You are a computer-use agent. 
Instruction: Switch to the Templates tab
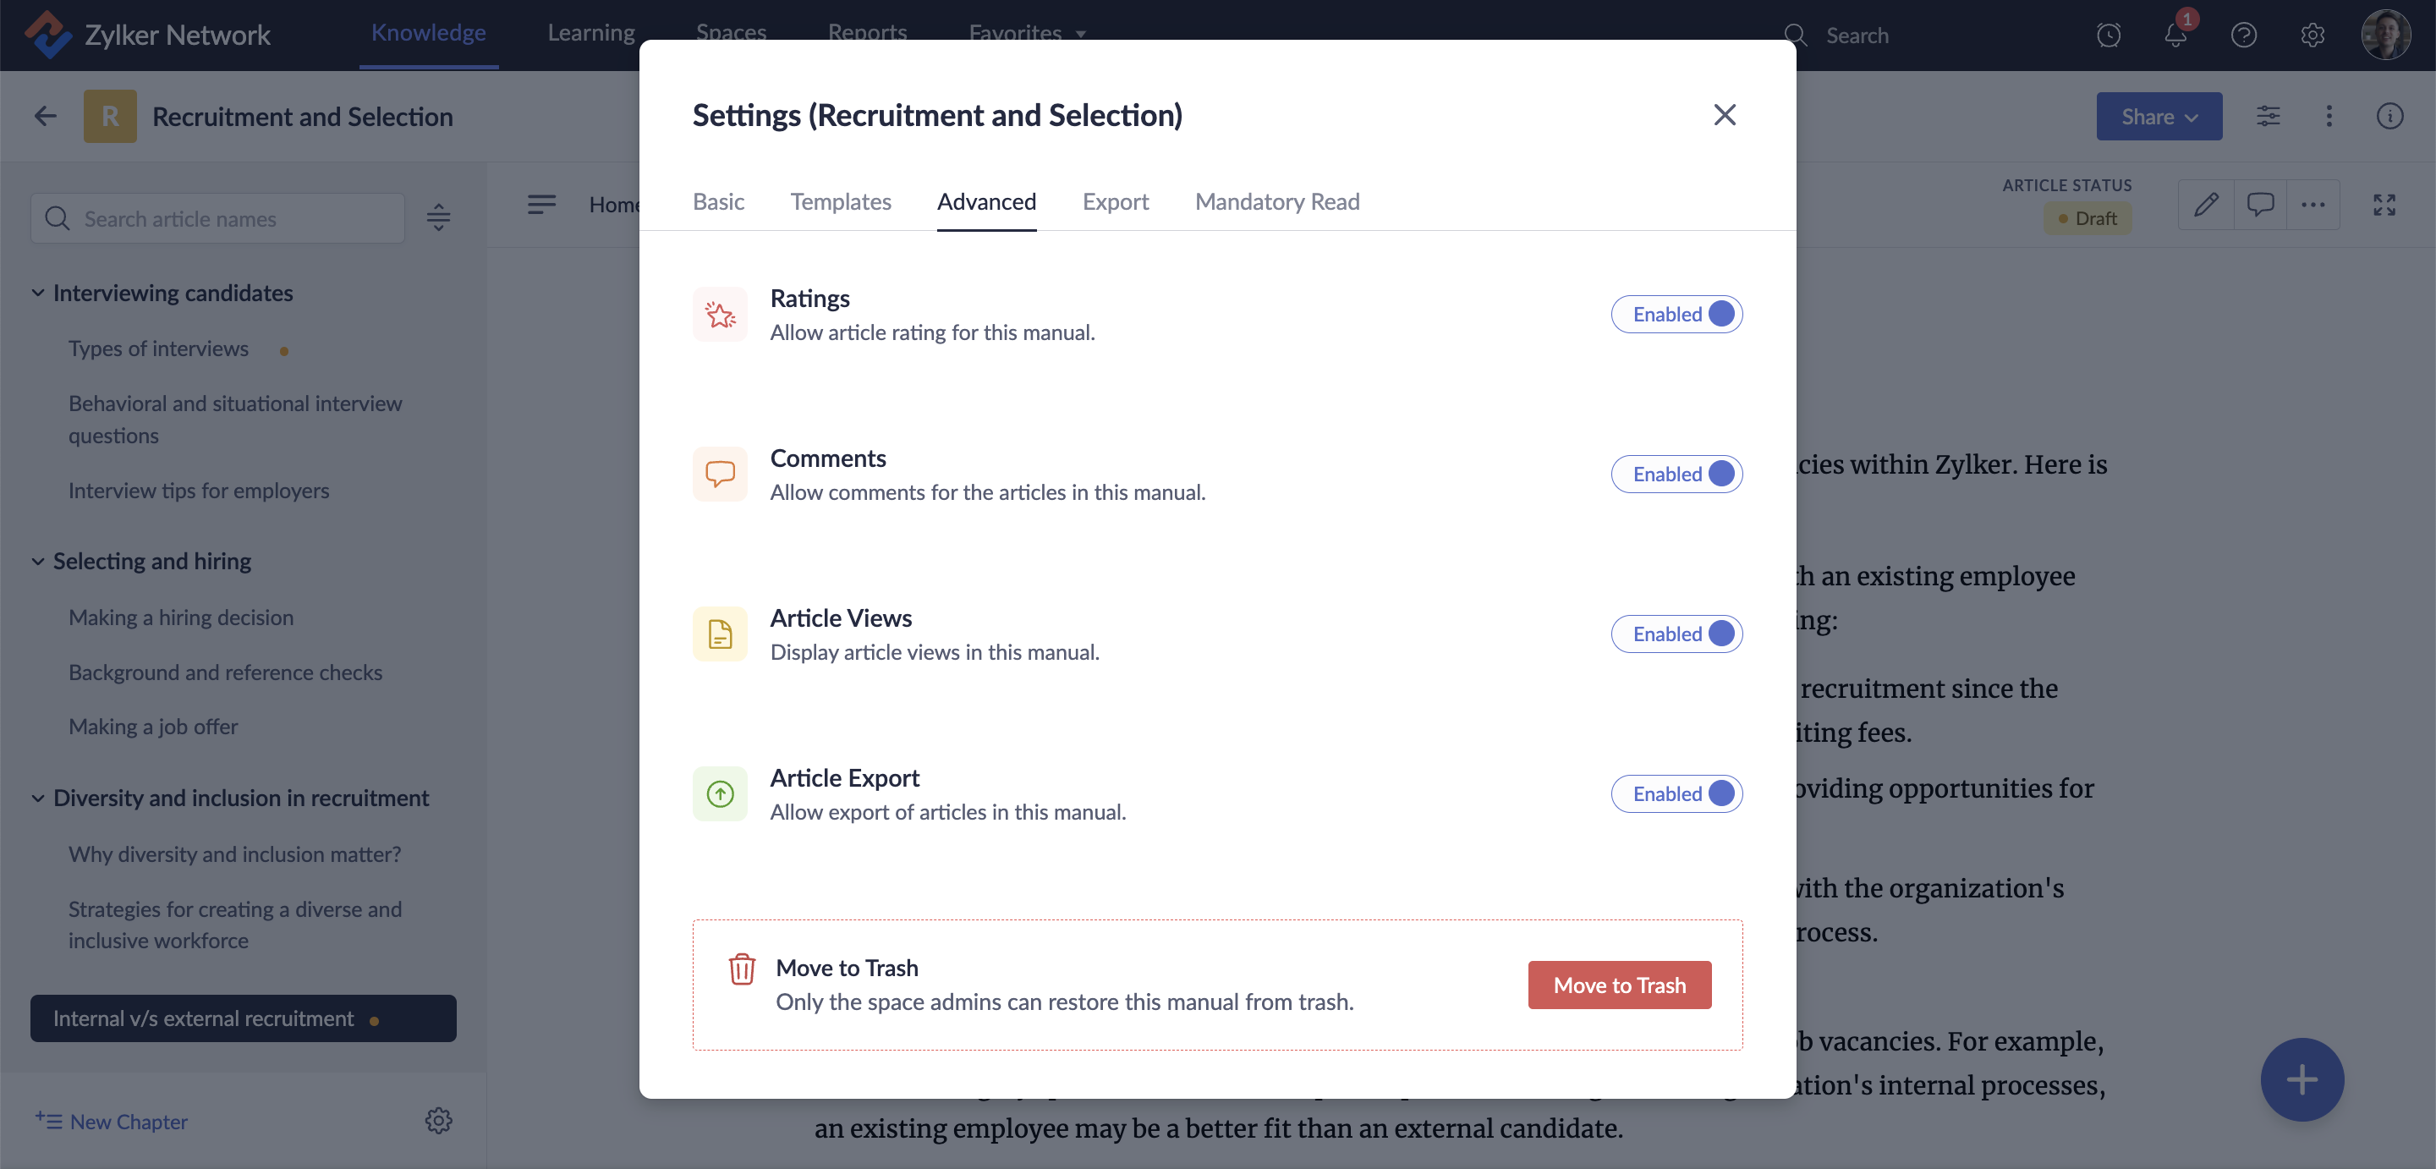tap(840, 201)
